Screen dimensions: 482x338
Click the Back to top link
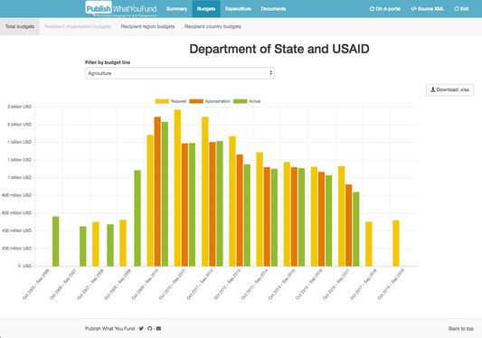point(461,328)
